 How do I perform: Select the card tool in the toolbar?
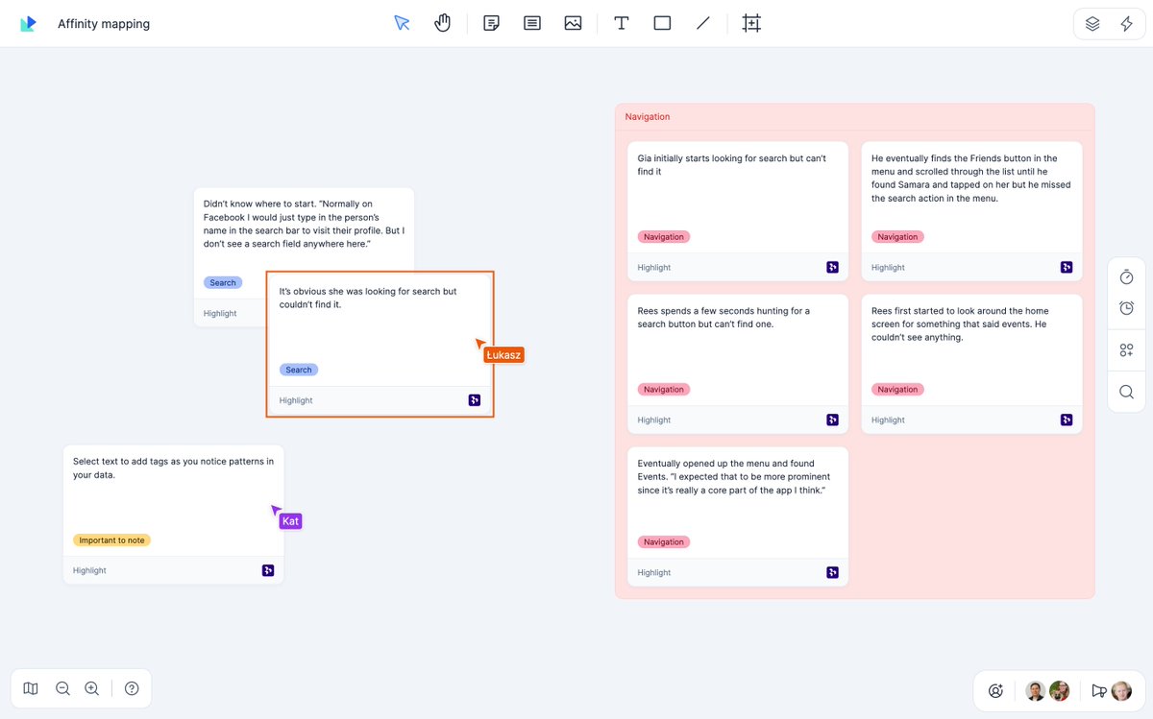(531, 22)
